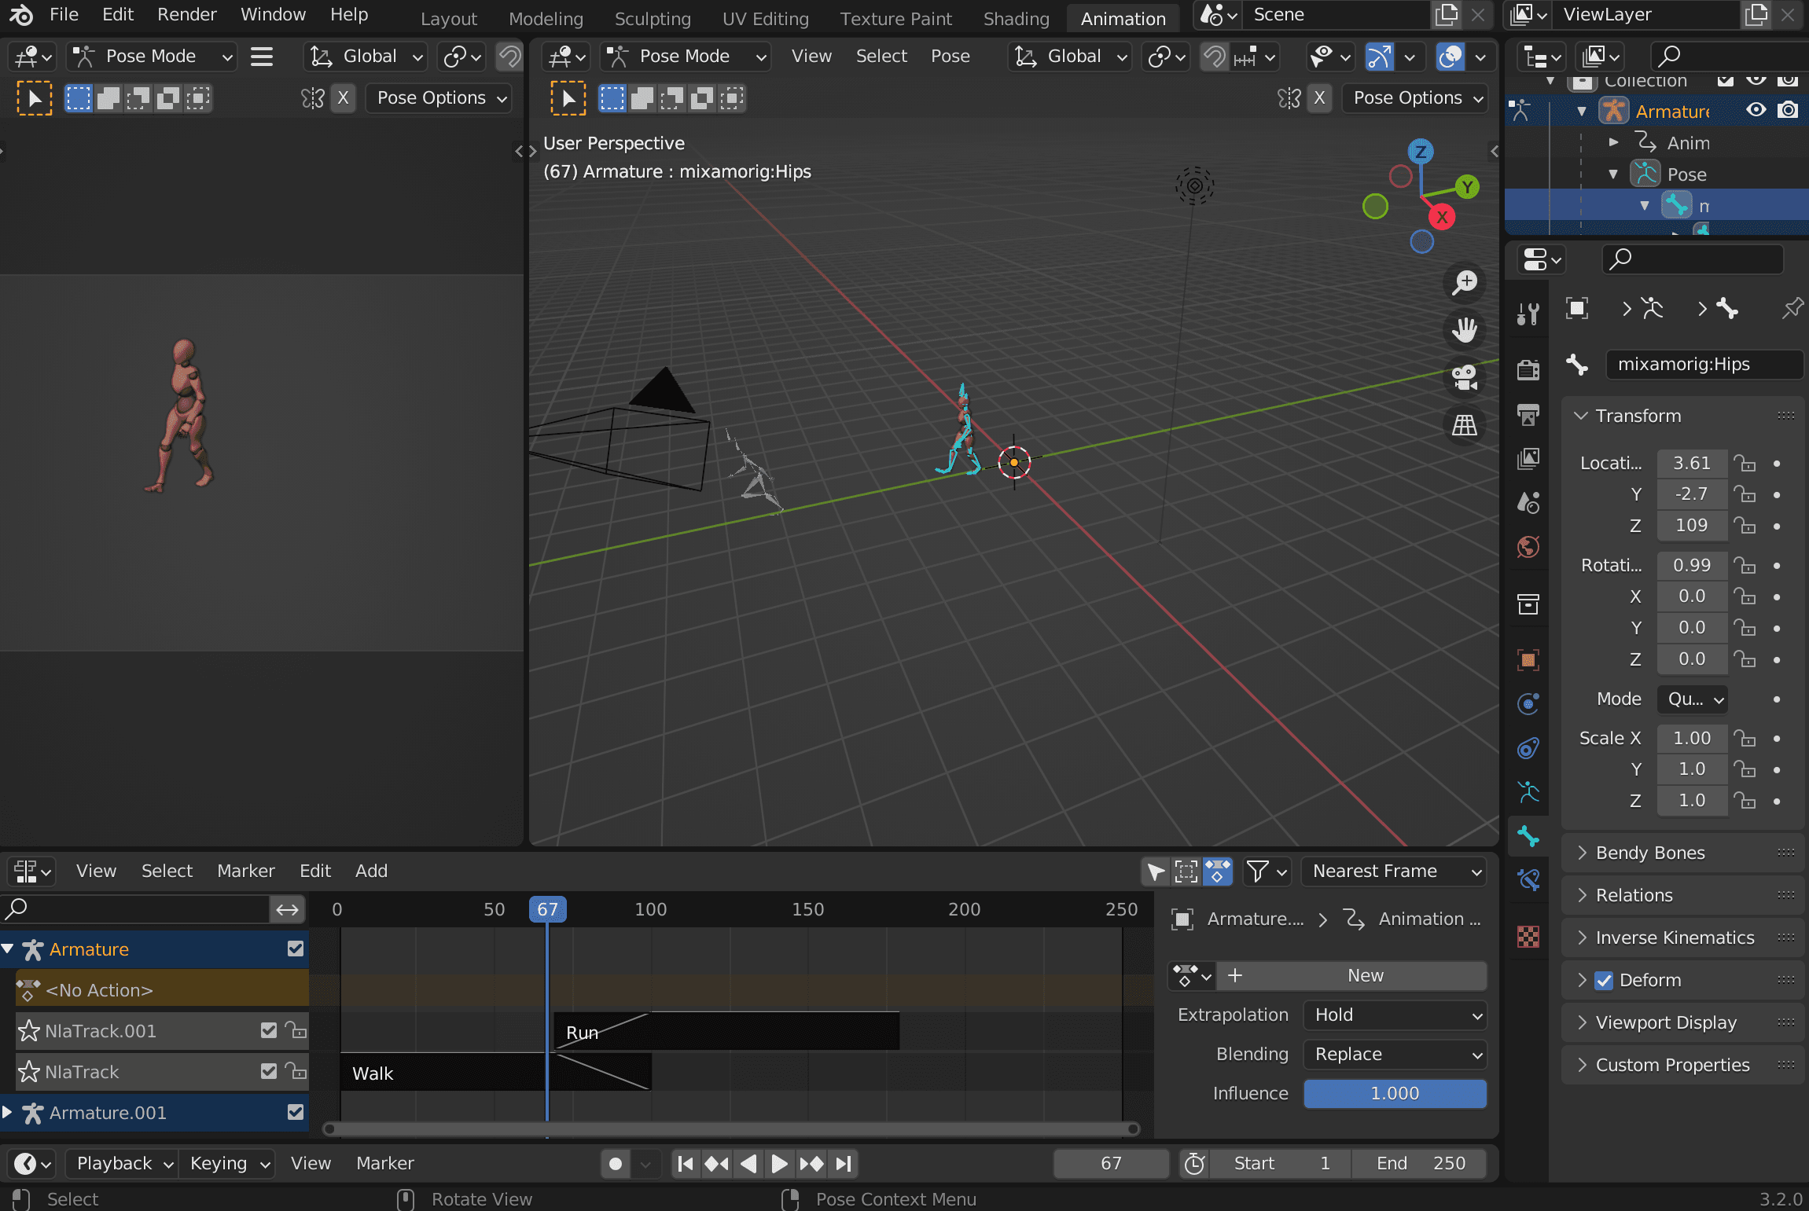Viewport: 1809px width, 1211px height.
Task: Click the zoom magnifier icon in viewport
Action: pos(1465,283)
